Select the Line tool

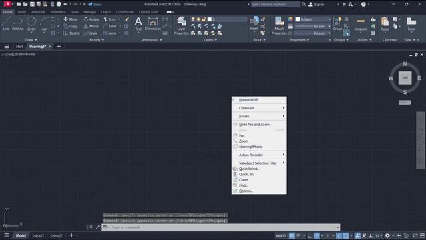(6, 23)
